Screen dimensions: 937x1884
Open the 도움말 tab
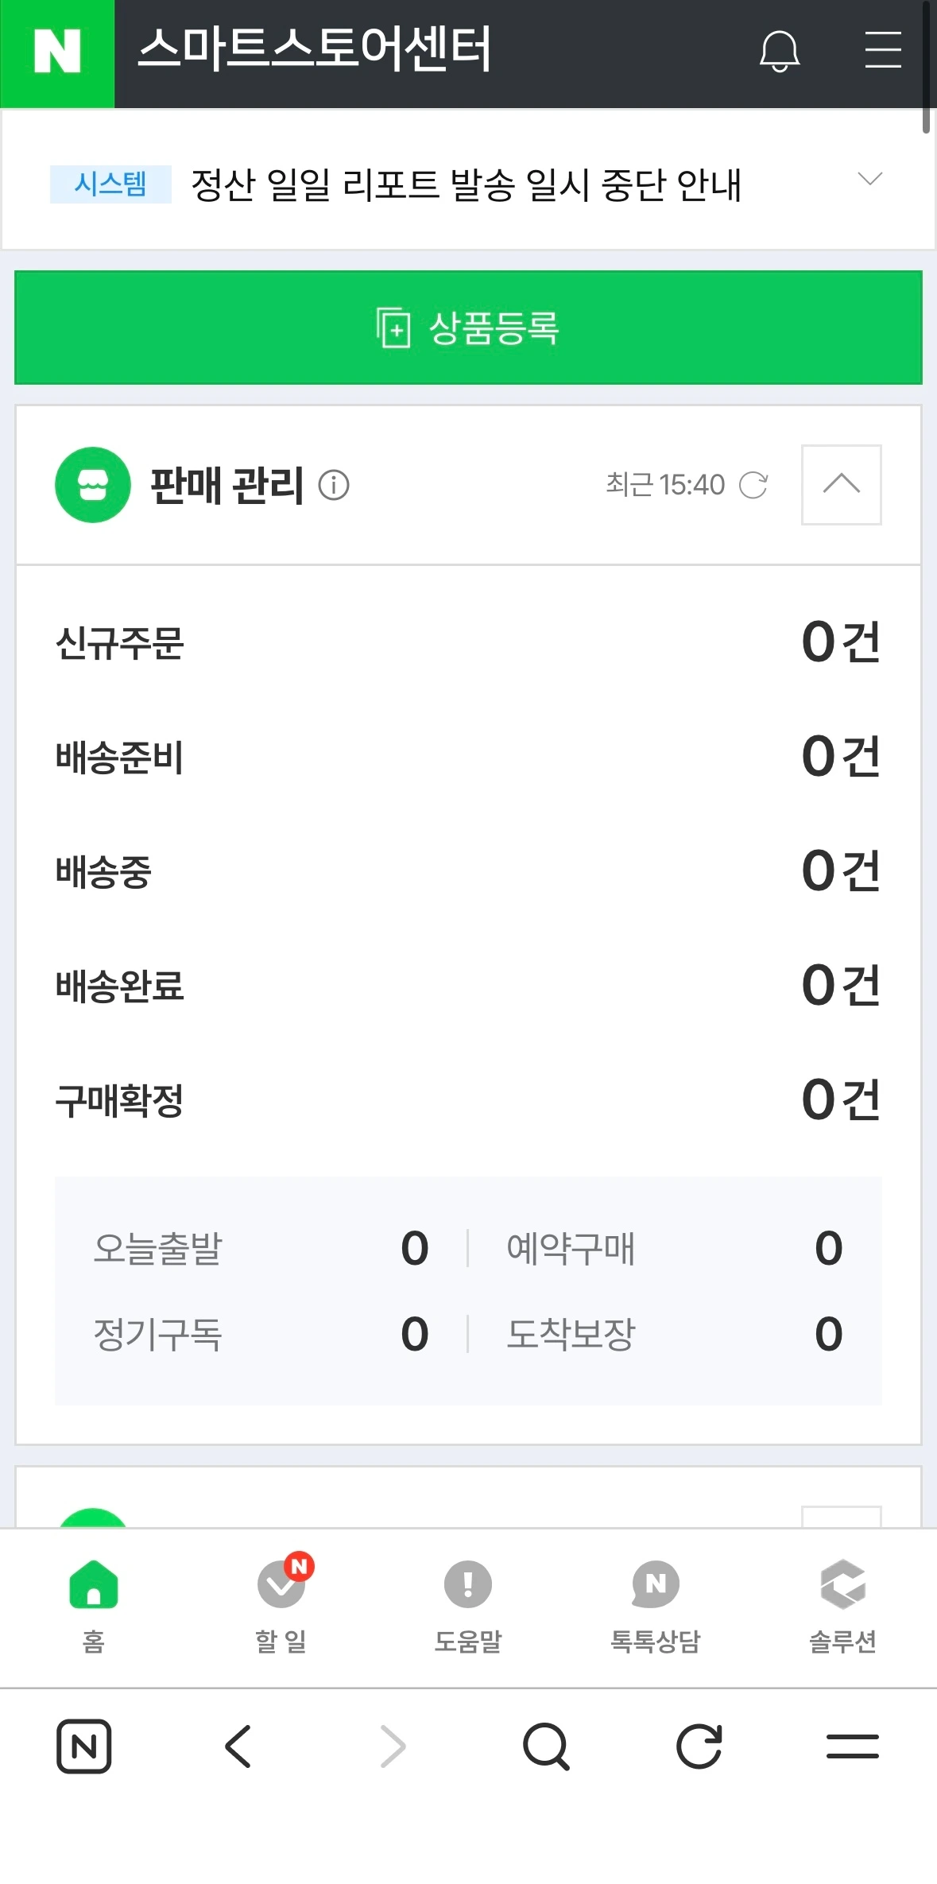468,1603
